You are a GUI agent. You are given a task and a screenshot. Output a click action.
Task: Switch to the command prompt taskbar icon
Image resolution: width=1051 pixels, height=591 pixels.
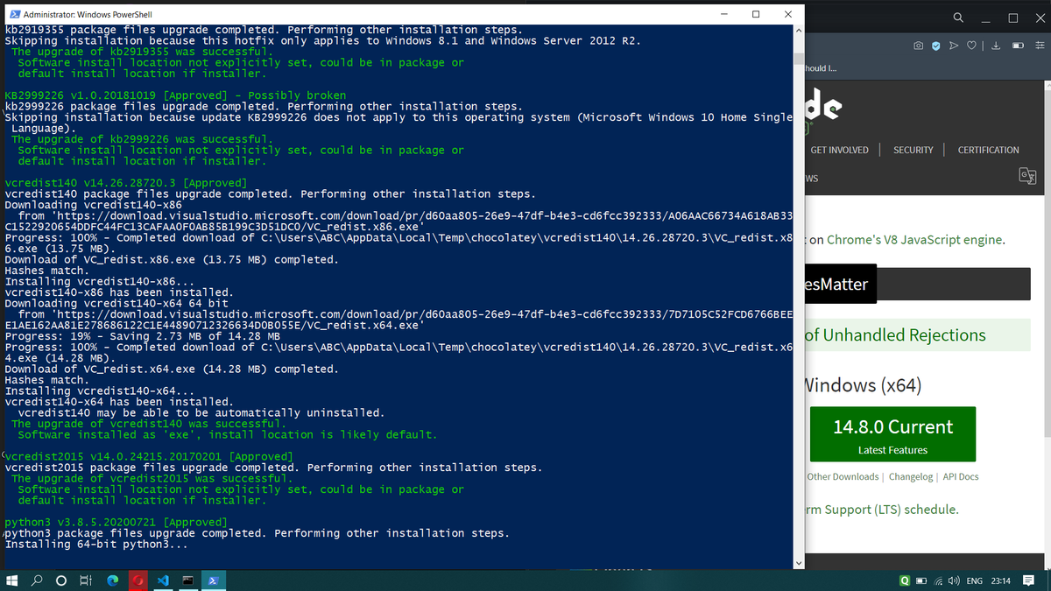(188, 580)
